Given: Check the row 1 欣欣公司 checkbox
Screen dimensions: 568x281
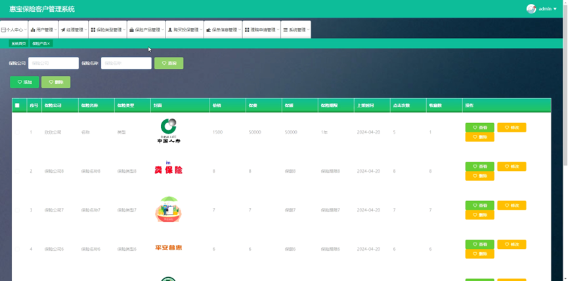Looking at the screenshot, I should click(17, 132).
